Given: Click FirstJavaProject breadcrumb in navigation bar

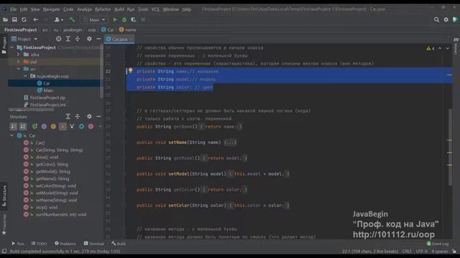Looking at the screenshot, I should coord(21,29).
